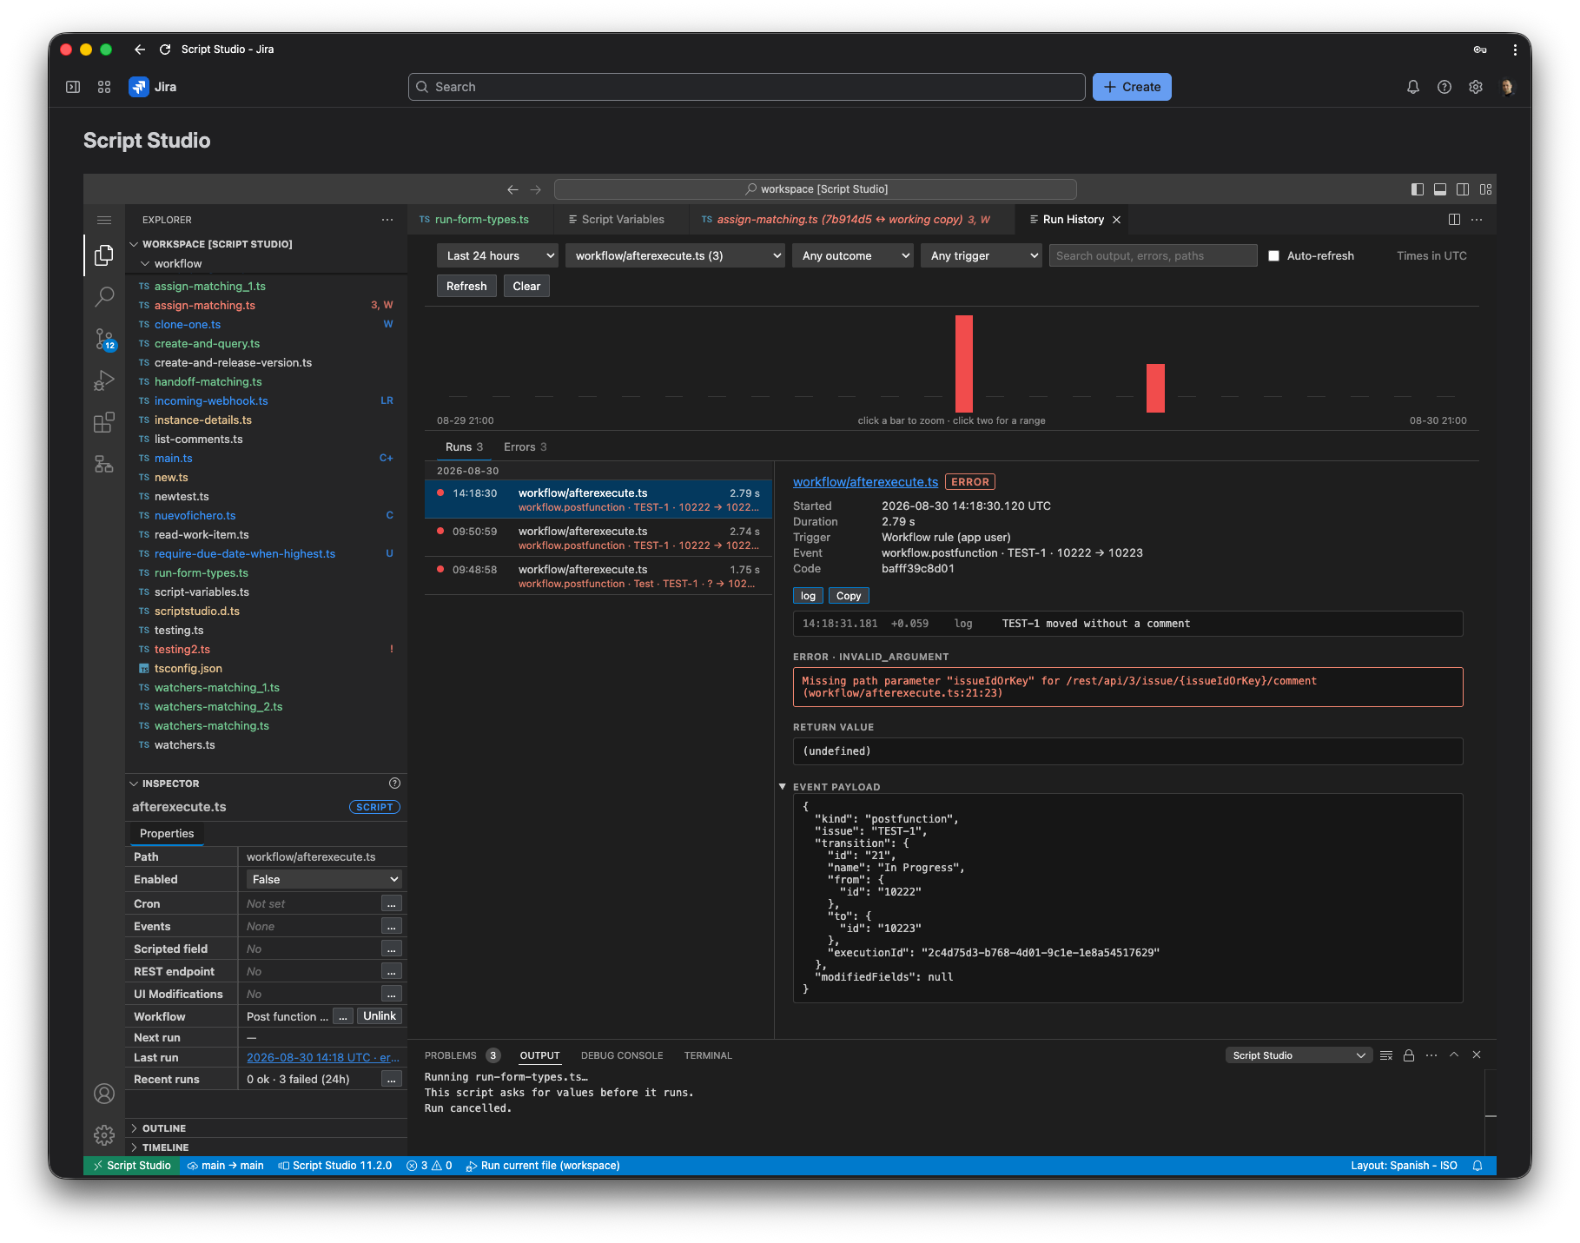Toggle the Jira sidebar collapse icon
This screenshot has width=1580, height=1243.
pyautogui.click(x=73, y=87)
